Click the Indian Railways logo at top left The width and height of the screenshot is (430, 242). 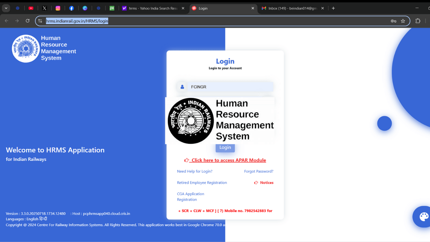(x=26, y=49)
